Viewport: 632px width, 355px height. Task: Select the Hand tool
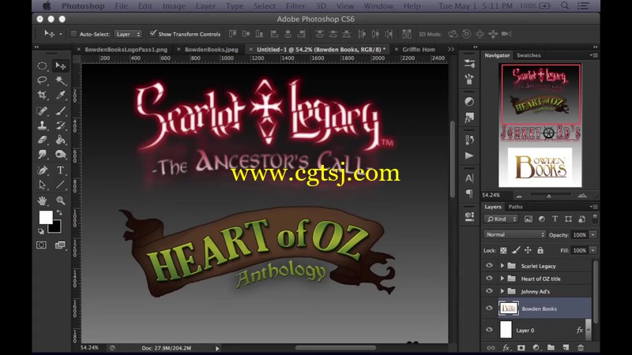pos(42,200)
